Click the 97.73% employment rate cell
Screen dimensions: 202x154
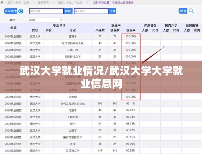pyautogui.click(x=131, y=124)
